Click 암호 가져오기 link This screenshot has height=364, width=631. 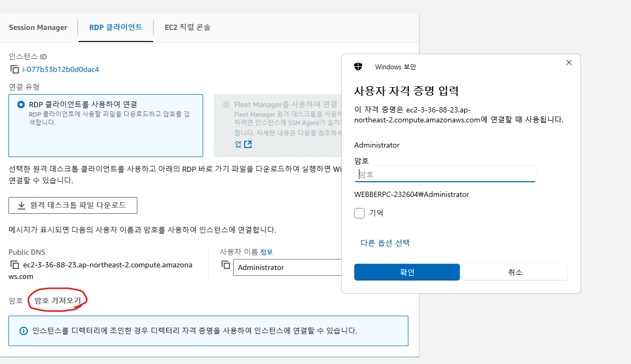[57, 300]
